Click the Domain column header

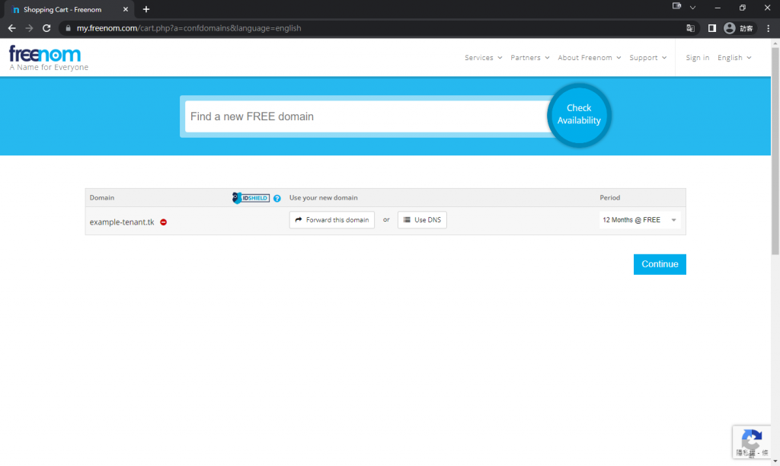click(x=102, y=198)
